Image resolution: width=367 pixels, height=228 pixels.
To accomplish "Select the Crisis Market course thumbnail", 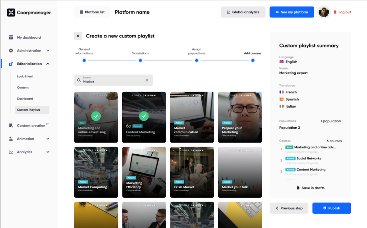I will 192,172.
